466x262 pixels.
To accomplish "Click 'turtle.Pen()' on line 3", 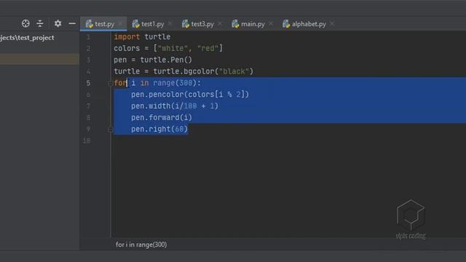I will [166, 60].
